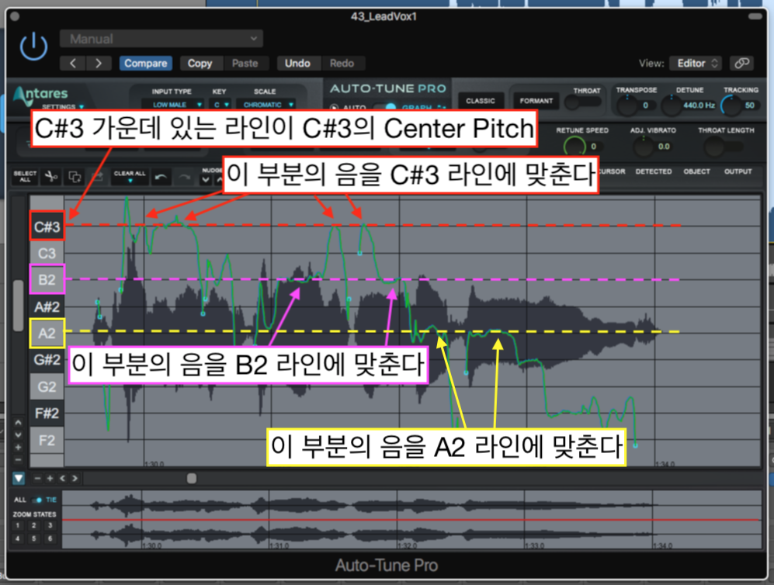
Task: Open the Clear All dropdown
Action: [x=130, y=177]
